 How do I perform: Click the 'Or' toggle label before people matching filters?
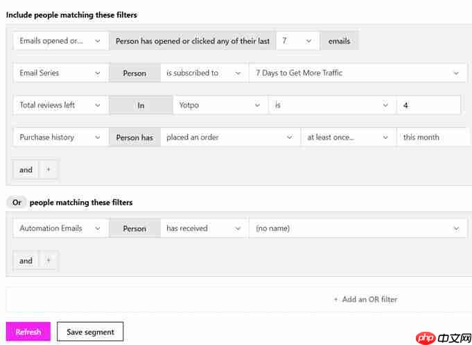click(x=17, y=203)
